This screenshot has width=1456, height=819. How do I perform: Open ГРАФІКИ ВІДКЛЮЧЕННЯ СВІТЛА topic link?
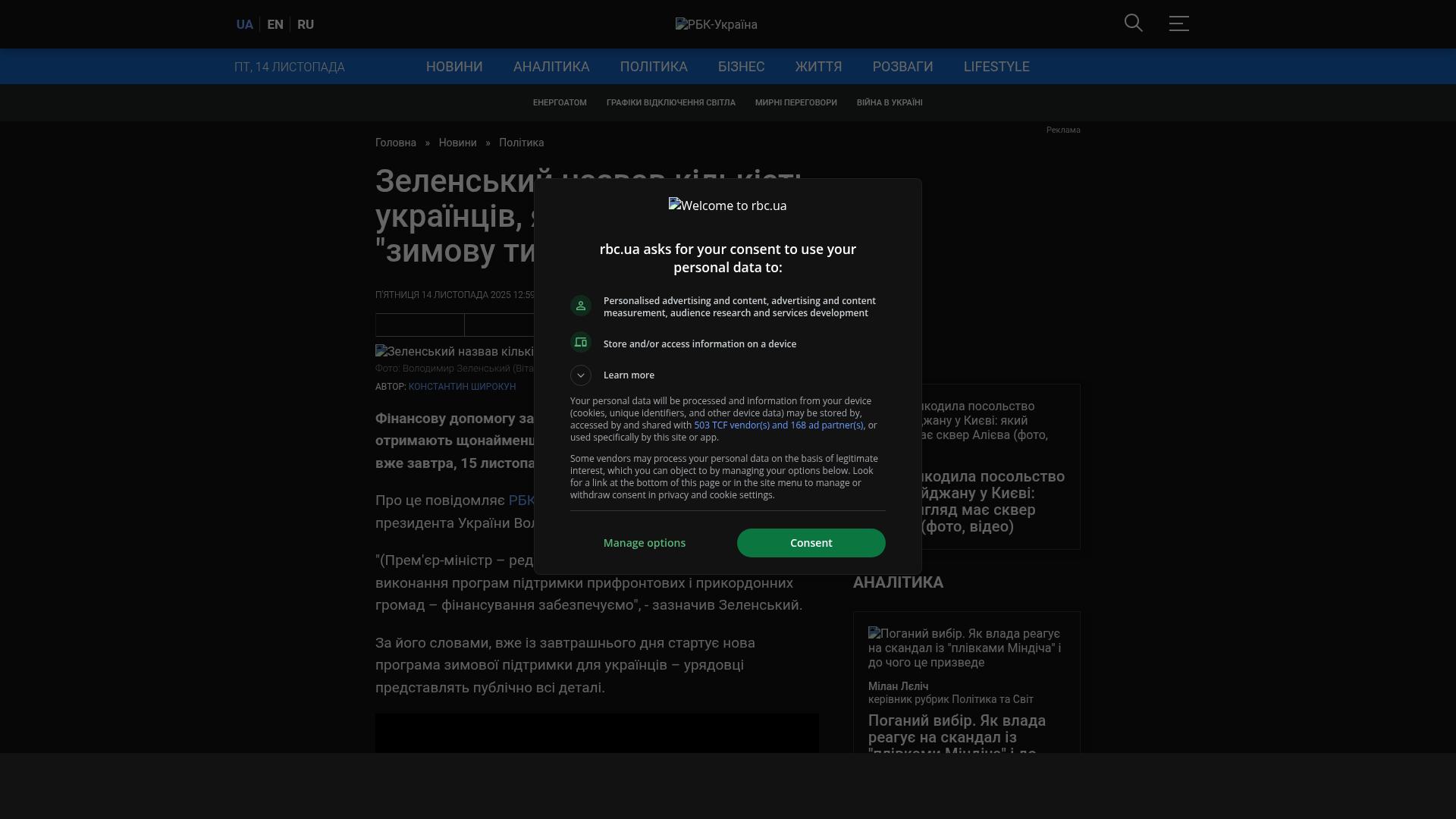pos(670,102)
